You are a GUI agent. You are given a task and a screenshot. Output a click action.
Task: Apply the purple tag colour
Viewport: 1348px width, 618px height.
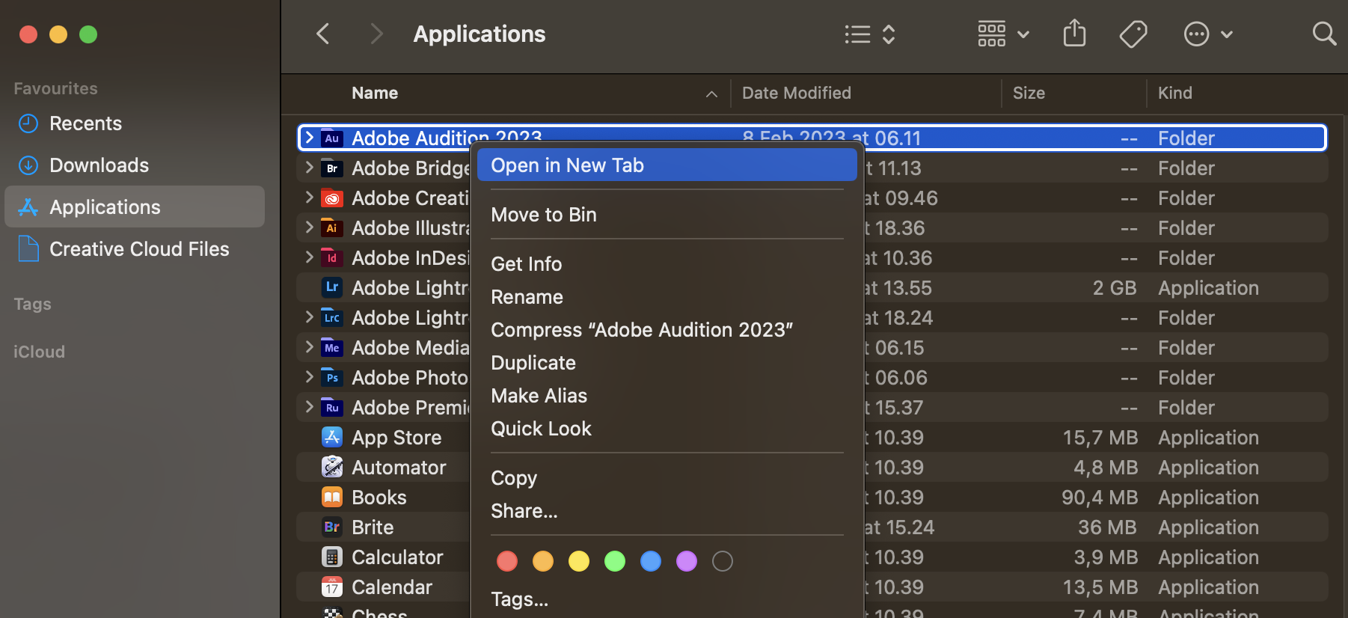click(687, 561)
